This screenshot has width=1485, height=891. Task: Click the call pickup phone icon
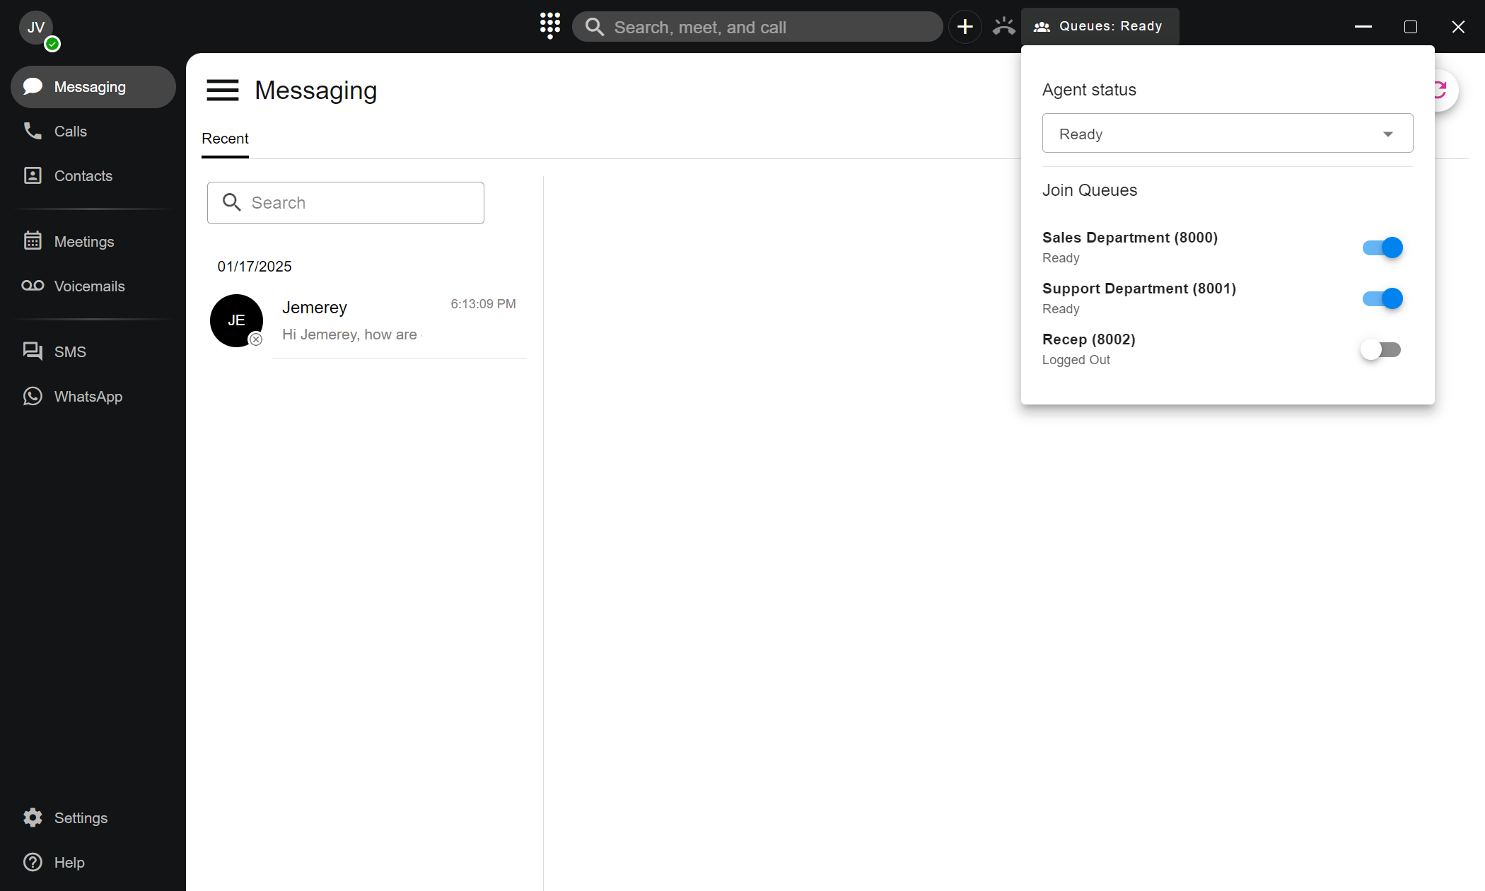[x=1003, y=27]
